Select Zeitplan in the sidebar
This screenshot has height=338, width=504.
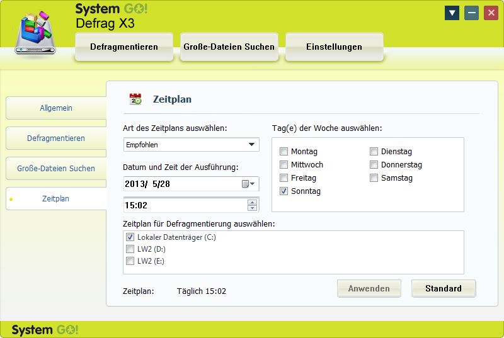[x=56, y=198]
